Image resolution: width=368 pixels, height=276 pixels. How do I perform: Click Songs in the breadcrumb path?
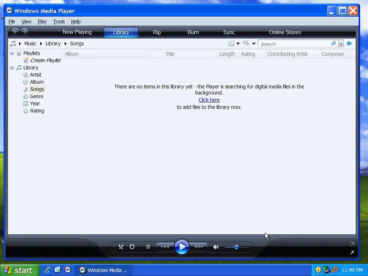point(77,43)
